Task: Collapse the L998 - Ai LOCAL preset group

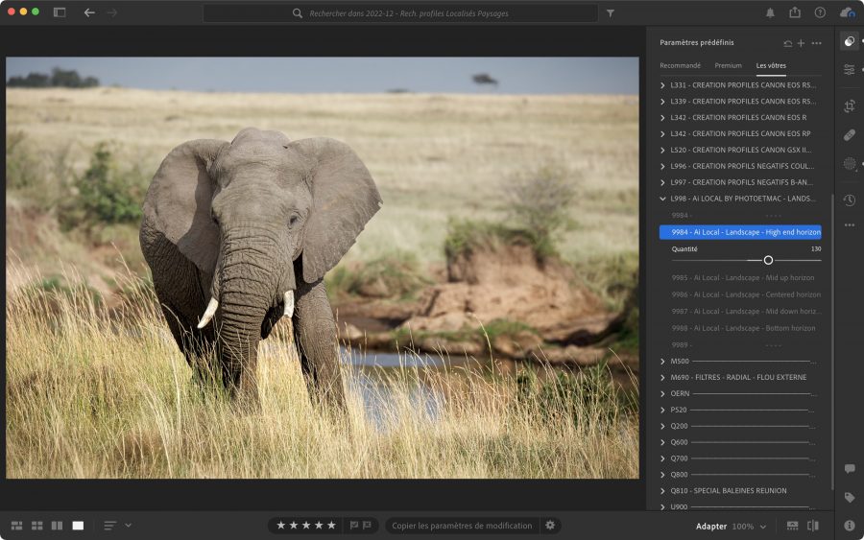Action: (x=663, y=199)
